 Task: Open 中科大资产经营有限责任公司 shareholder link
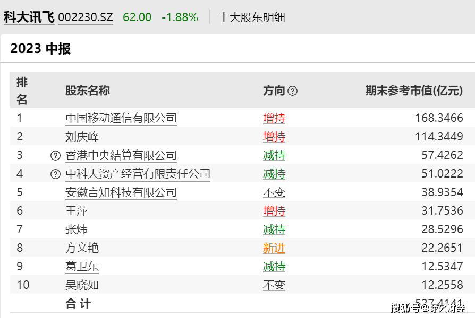click(x=138, y=174)
